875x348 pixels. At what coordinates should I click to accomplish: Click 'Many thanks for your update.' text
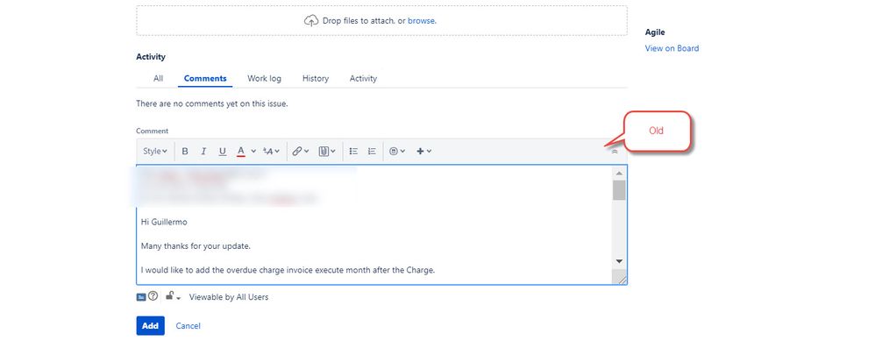pyautogui.click(x=195, y=246)
